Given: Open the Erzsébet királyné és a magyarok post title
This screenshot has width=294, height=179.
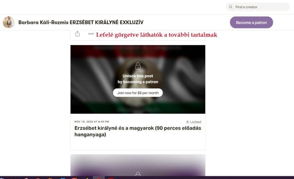Looking at the screenshot, I should (x=138, y=132).
